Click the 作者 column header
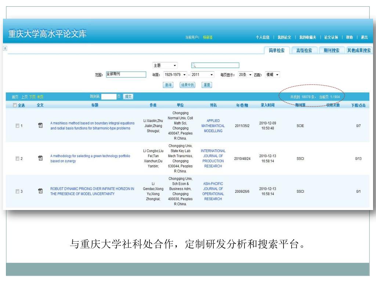 tap(153, 105)
